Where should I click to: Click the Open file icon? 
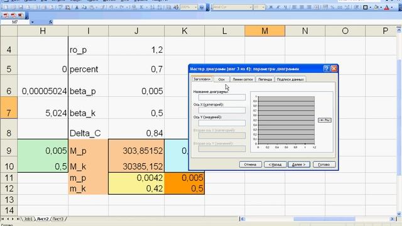tap(14, 8)
